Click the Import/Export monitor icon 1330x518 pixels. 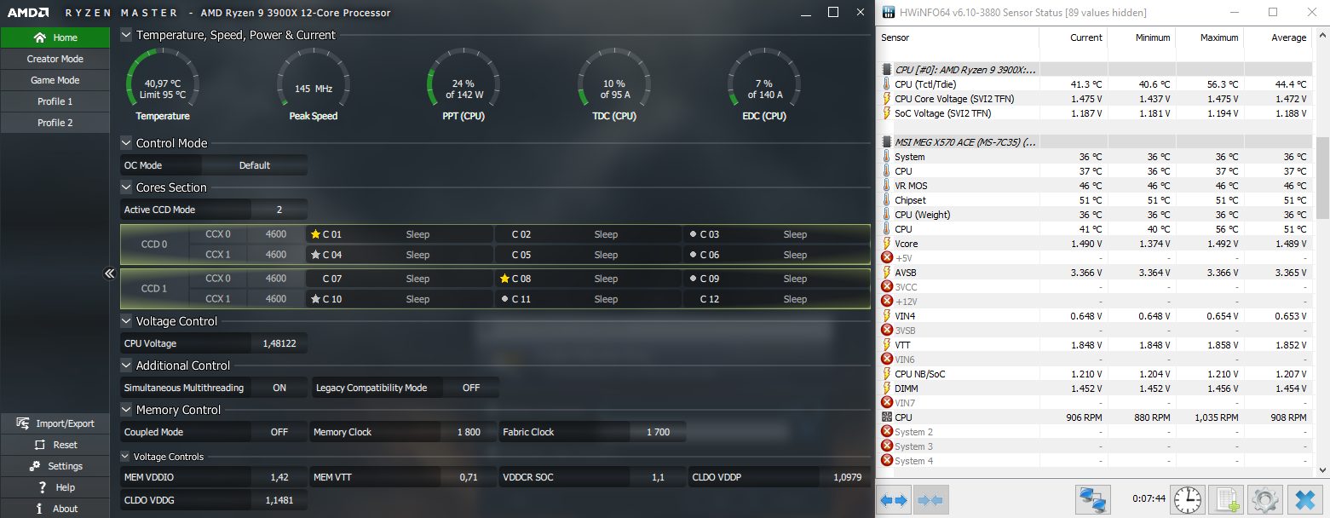click(24, 423)
